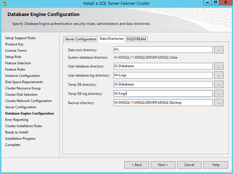Click the Data root directory field
This screenshot has width=233, height=174.
point(163,50)
